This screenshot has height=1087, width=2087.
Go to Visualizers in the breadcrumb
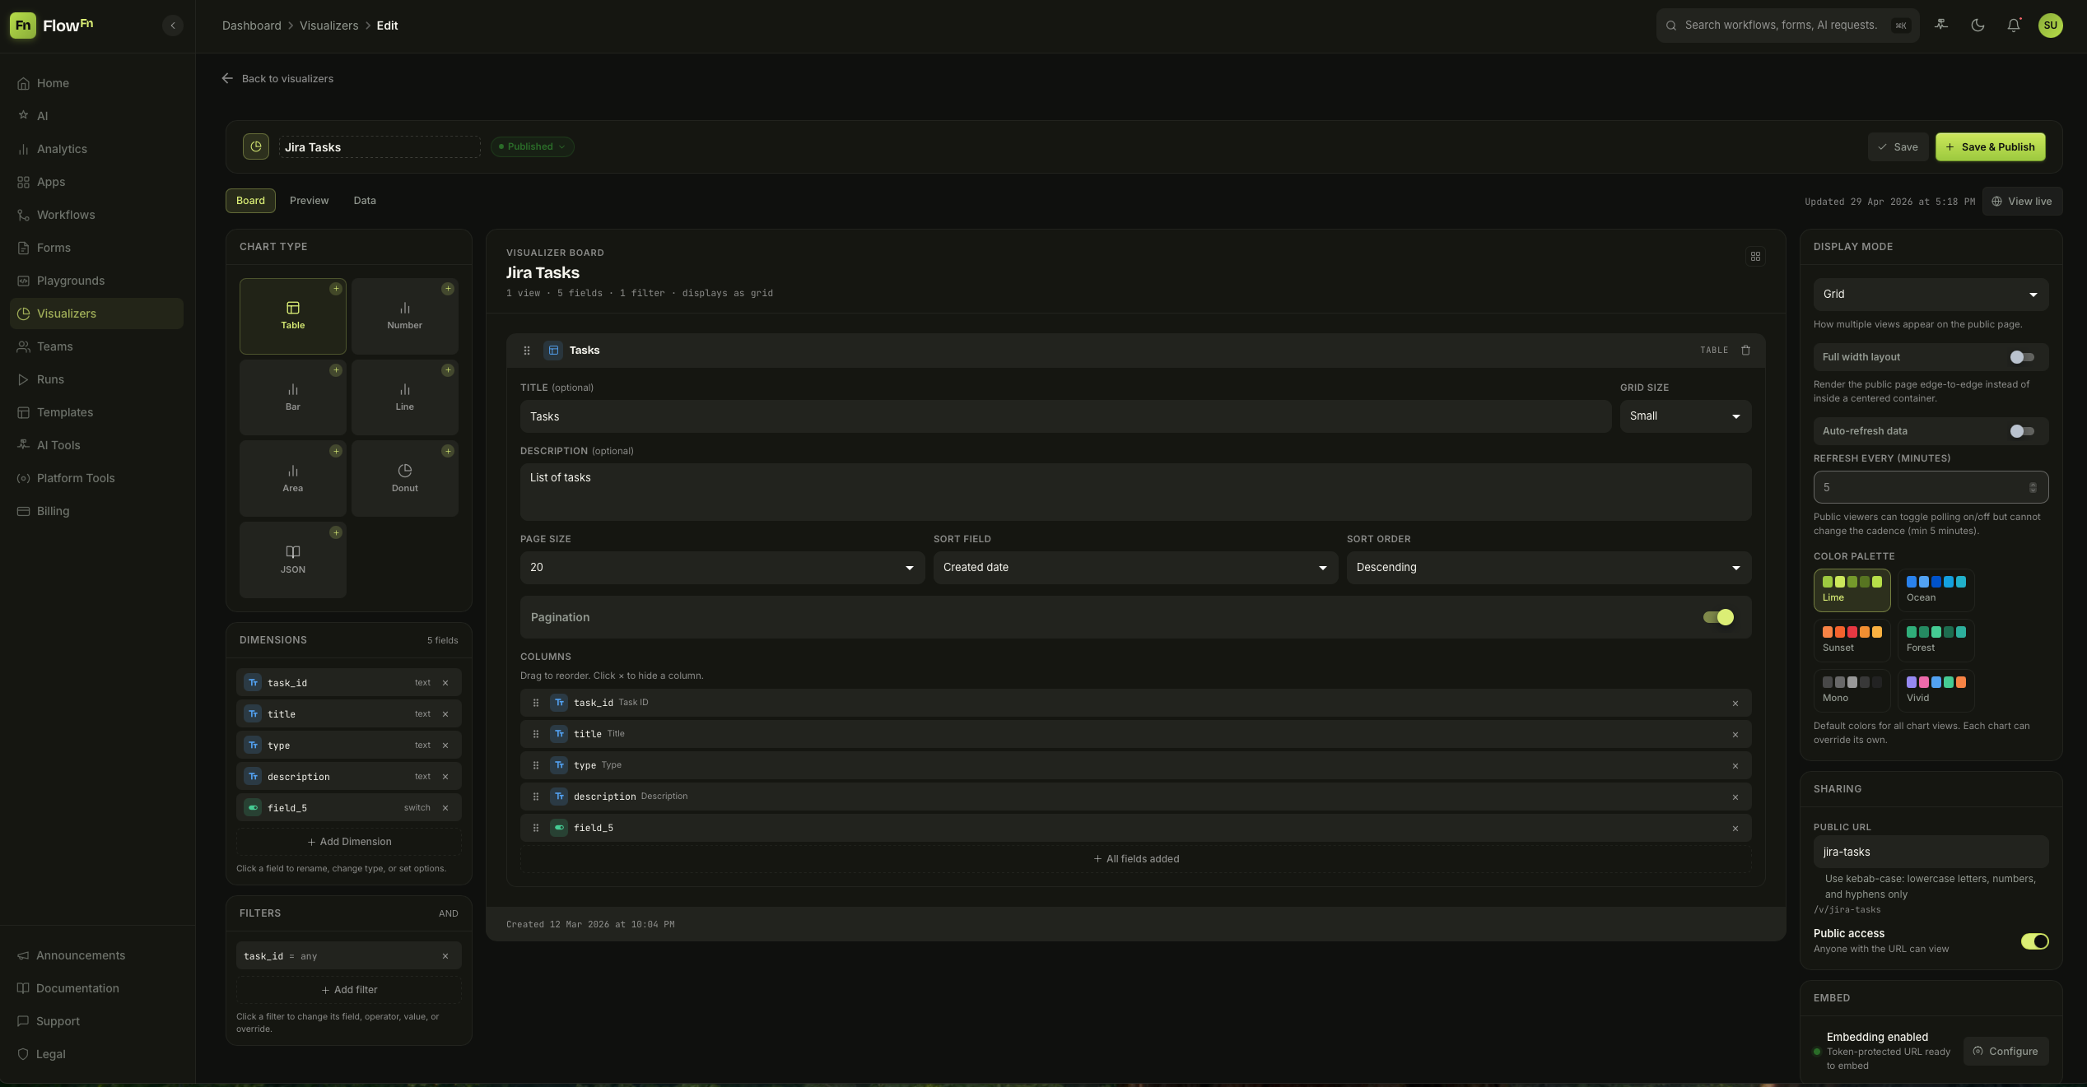[x=328, y=26]
